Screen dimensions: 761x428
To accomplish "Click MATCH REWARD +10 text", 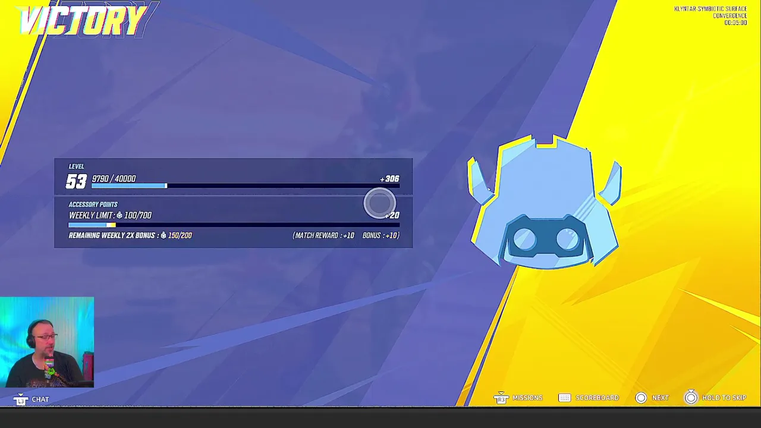I will [x=323, y=235].
